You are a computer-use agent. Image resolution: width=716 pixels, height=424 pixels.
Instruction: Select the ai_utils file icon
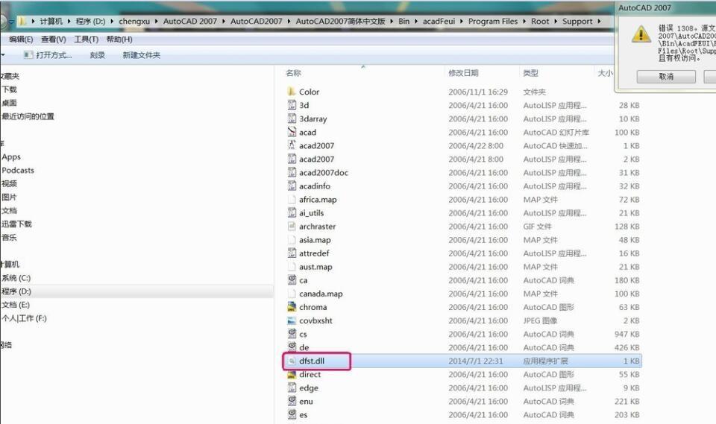click(292, 212)
